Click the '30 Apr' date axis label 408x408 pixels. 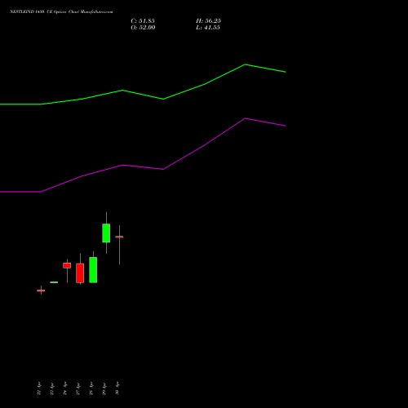pos(118,388)
